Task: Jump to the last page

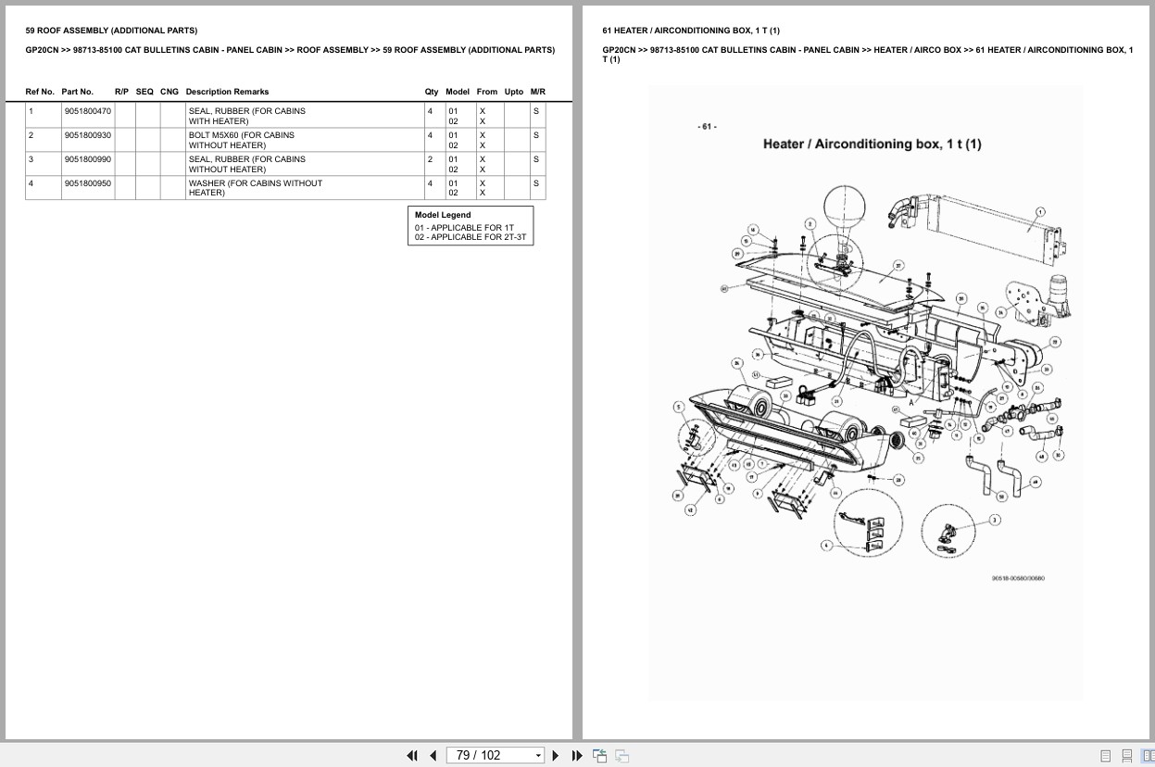Action: click(x=577, y=756)
